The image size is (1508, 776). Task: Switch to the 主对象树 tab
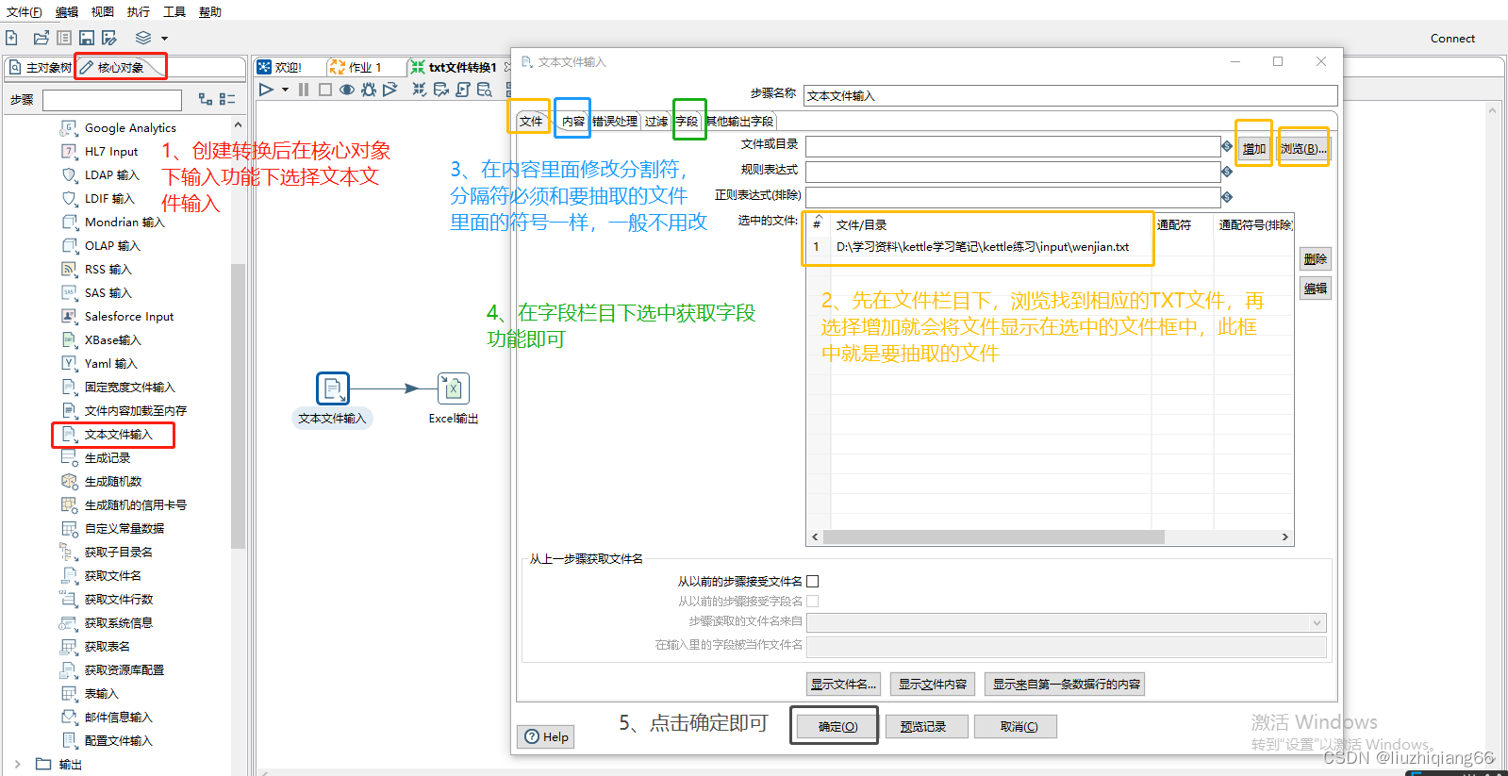pyautogui.click(x=40, y=67)
